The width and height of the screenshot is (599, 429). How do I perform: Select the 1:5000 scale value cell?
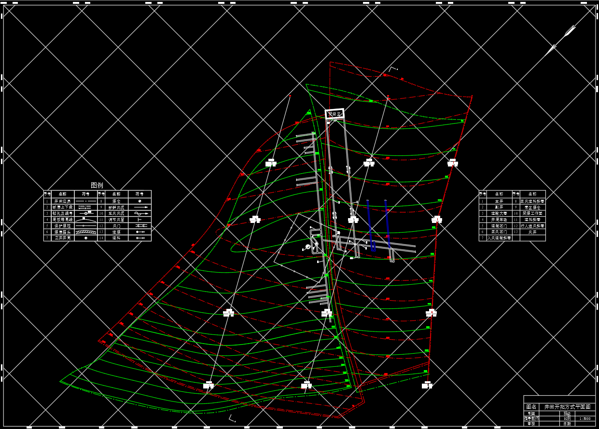[x=584, y=418]
